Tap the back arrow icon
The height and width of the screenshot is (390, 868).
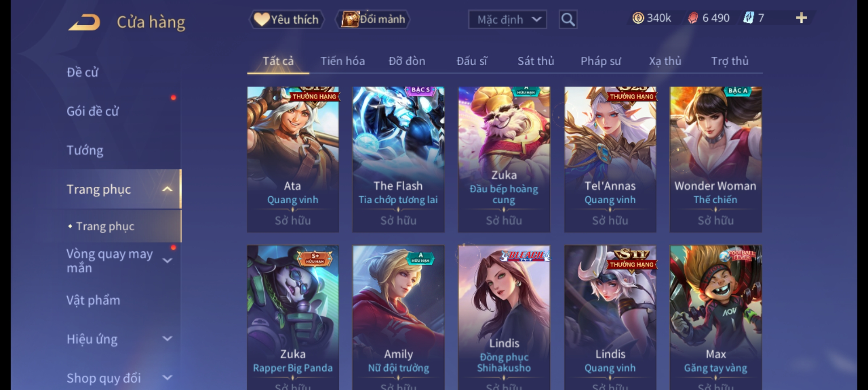tap(84, 22)
